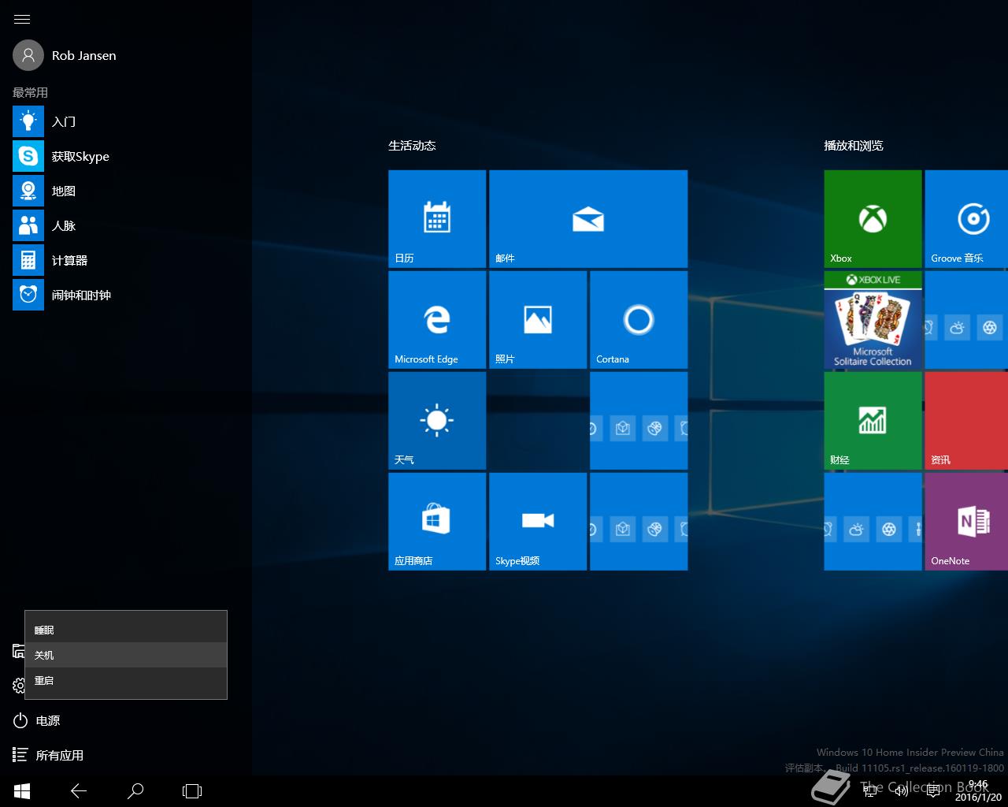The image size is (1008, 807).
Task: Open 闹钟和时钟 (Alarms & Clock)
Action: click(x=126, y=295)
